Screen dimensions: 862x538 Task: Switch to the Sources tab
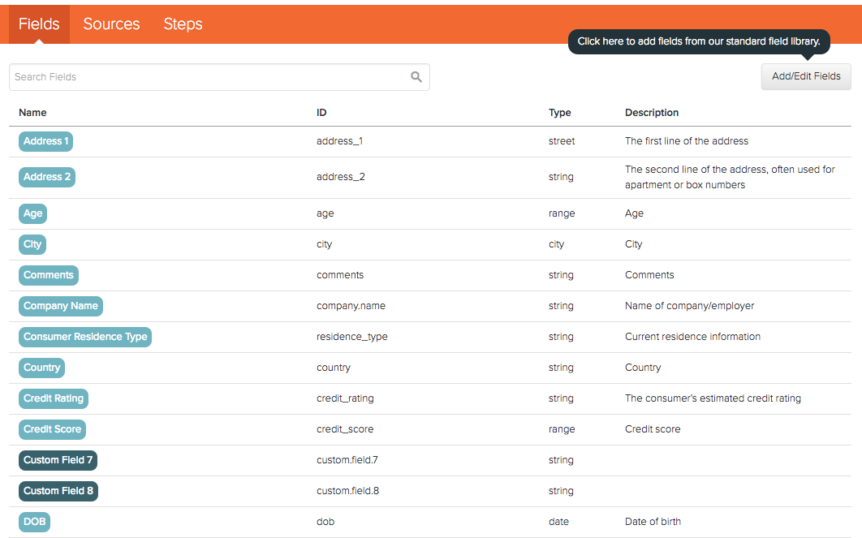(x=111, y=24)
